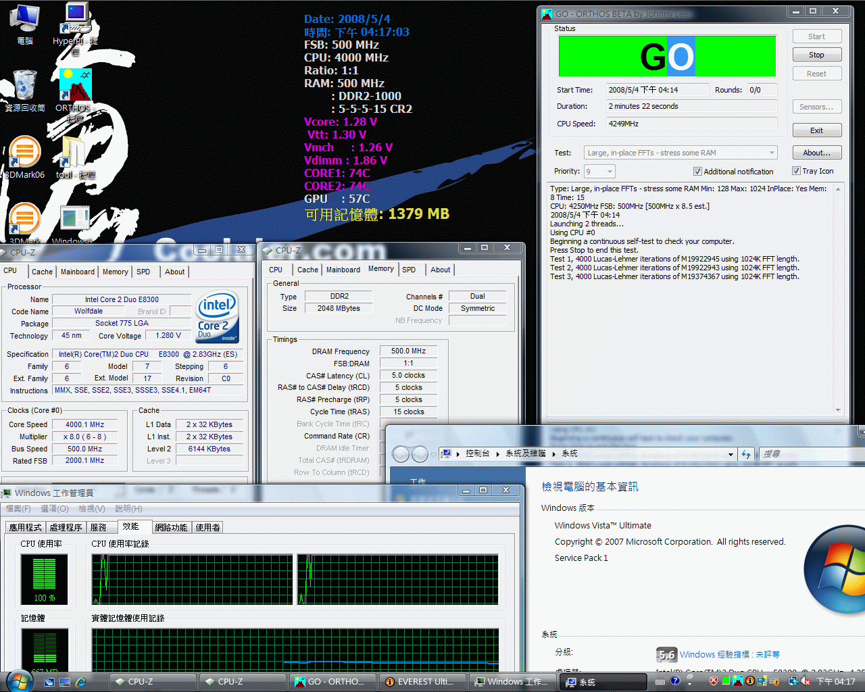
Task: Switch to EVEREST Ultimate taskbar button
Action: click(424, 682)
